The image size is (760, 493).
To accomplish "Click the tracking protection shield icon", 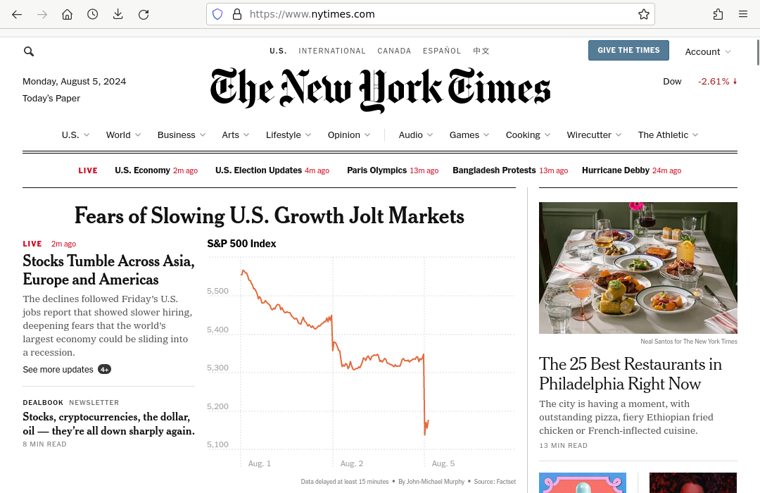I will pos(217,14).
